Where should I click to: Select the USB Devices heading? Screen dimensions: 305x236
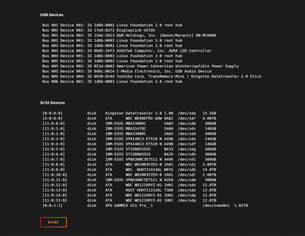(x=52, y=15)
